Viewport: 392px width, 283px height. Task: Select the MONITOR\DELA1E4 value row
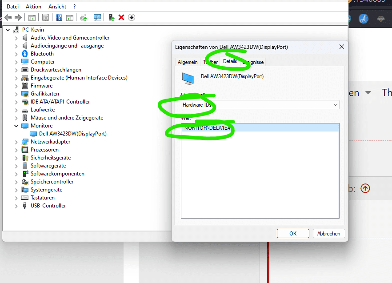[x=260, y=128]
